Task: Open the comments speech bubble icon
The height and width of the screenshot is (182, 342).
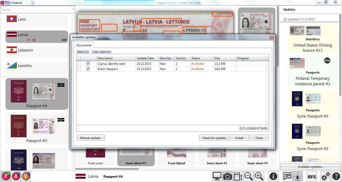Action: coord(287,176)
